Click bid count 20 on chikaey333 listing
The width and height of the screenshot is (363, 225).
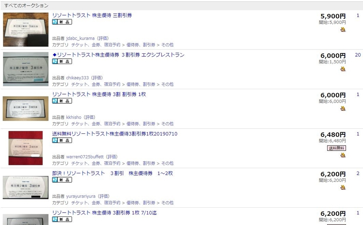[x=358, y=55]
